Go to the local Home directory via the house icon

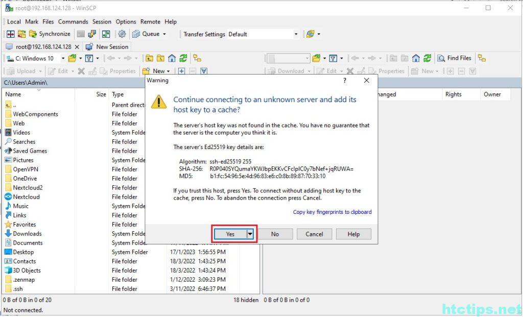172,59
